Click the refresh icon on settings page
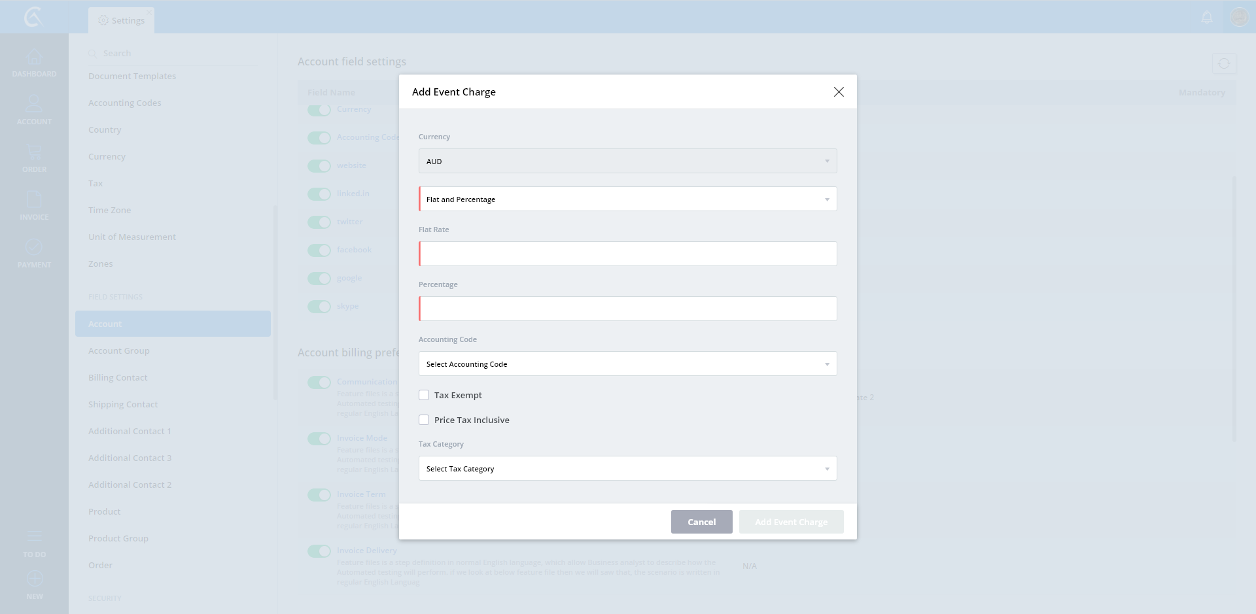This screenshot has height=614, width=1256. 1223,63
